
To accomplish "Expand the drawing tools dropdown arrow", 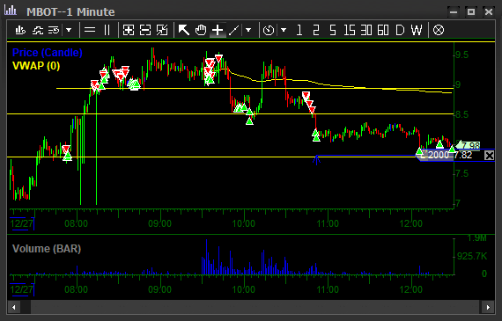I will click(248, 31).
